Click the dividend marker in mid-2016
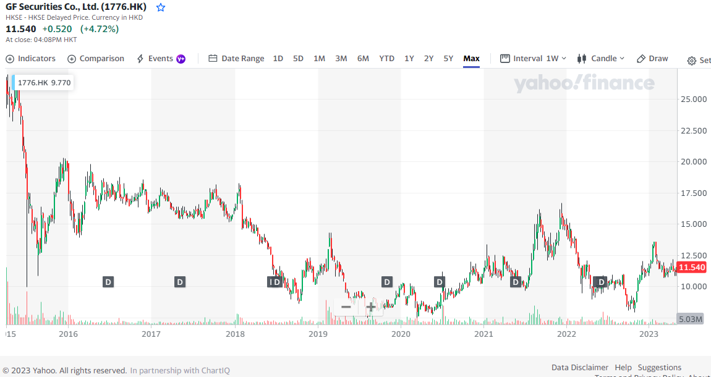This screenshot has width=711, height=377. click(x=108, y=282)
